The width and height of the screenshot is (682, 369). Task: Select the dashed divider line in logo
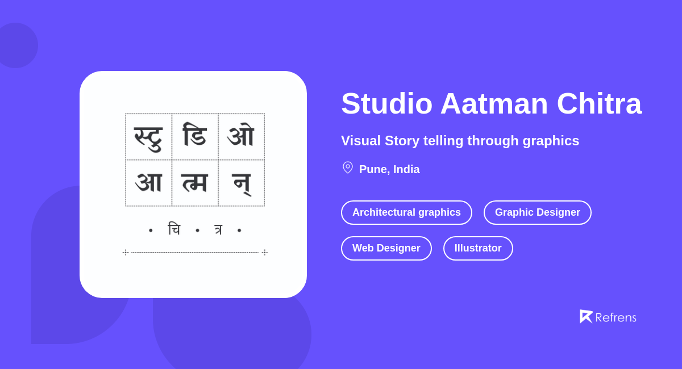click(x=194, y=251)
